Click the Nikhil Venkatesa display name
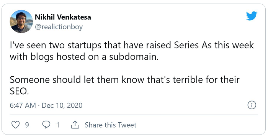This screenshot has height=138, width=268. [x=63, y=17]
